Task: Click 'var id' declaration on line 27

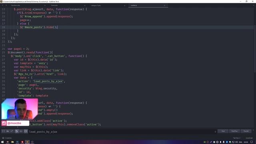Action: point(18,60)
